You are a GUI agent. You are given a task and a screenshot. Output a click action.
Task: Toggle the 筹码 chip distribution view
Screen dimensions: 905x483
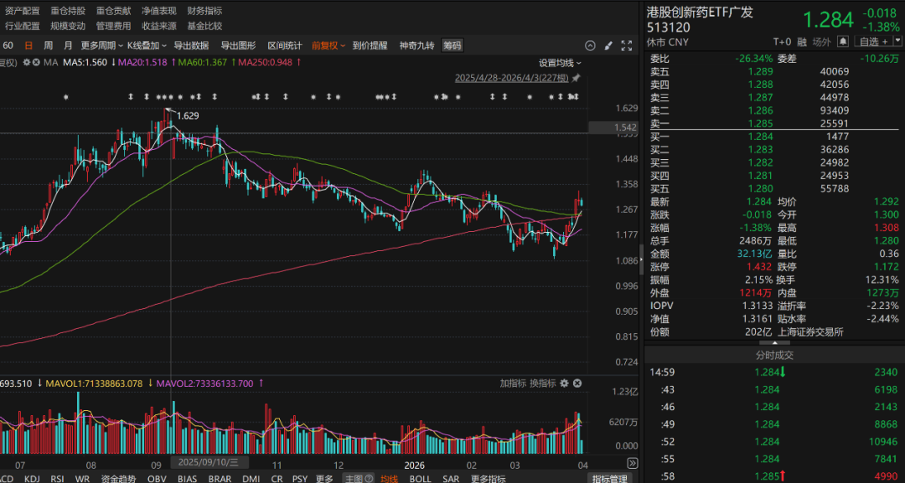(452, 45)
